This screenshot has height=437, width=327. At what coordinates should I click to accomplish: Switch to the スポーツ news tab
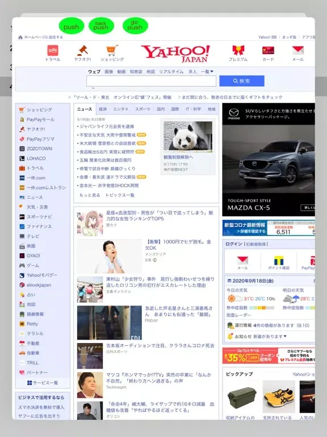click(142, 109)
